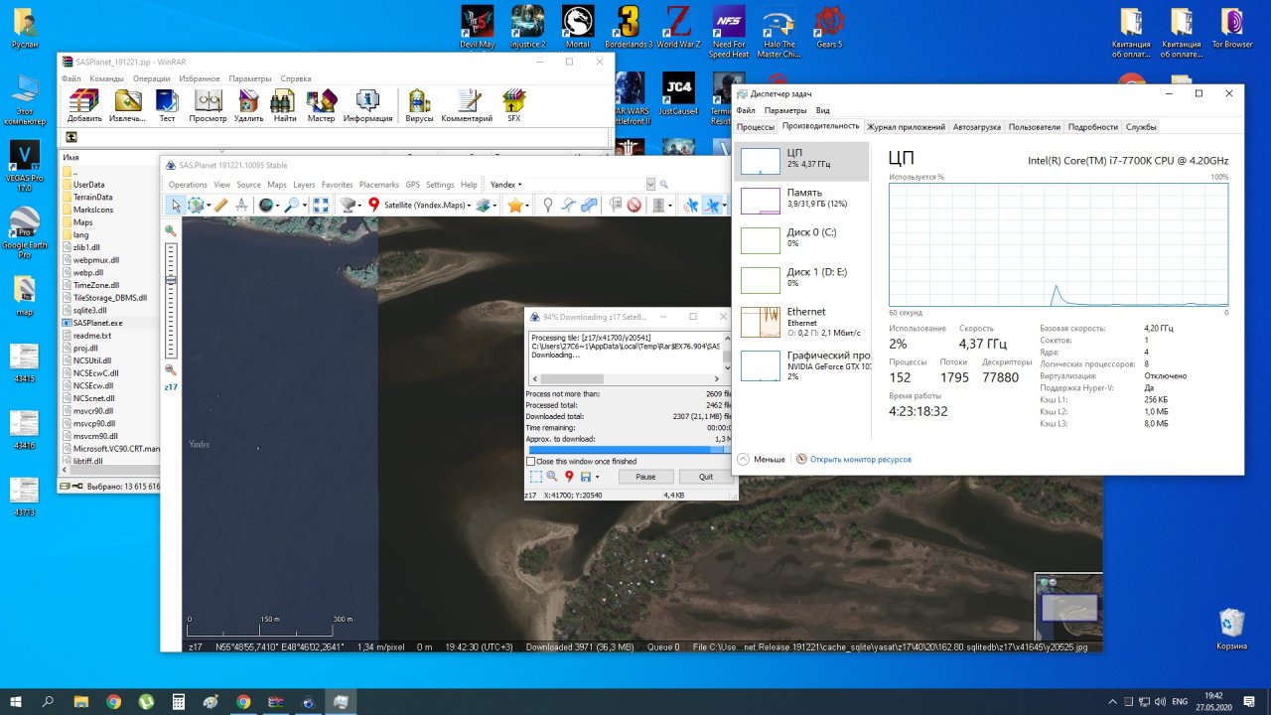This screenshot has width=1271, height=715.
Task: Open the Открыть монитор ресурсов link
Action: [860, 460]
